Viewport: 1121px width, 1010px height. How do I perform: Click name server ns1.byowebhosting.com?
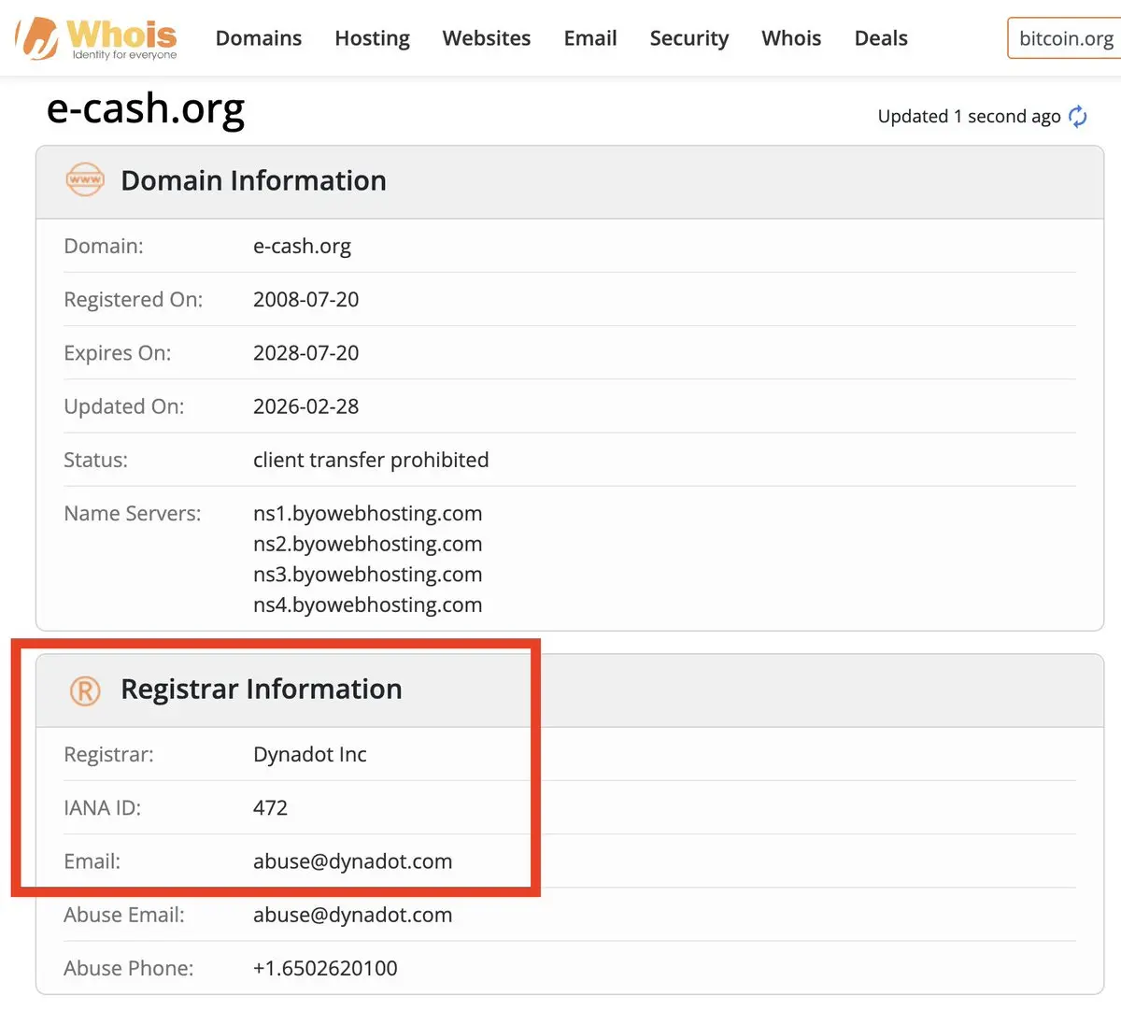pos(367,513)
